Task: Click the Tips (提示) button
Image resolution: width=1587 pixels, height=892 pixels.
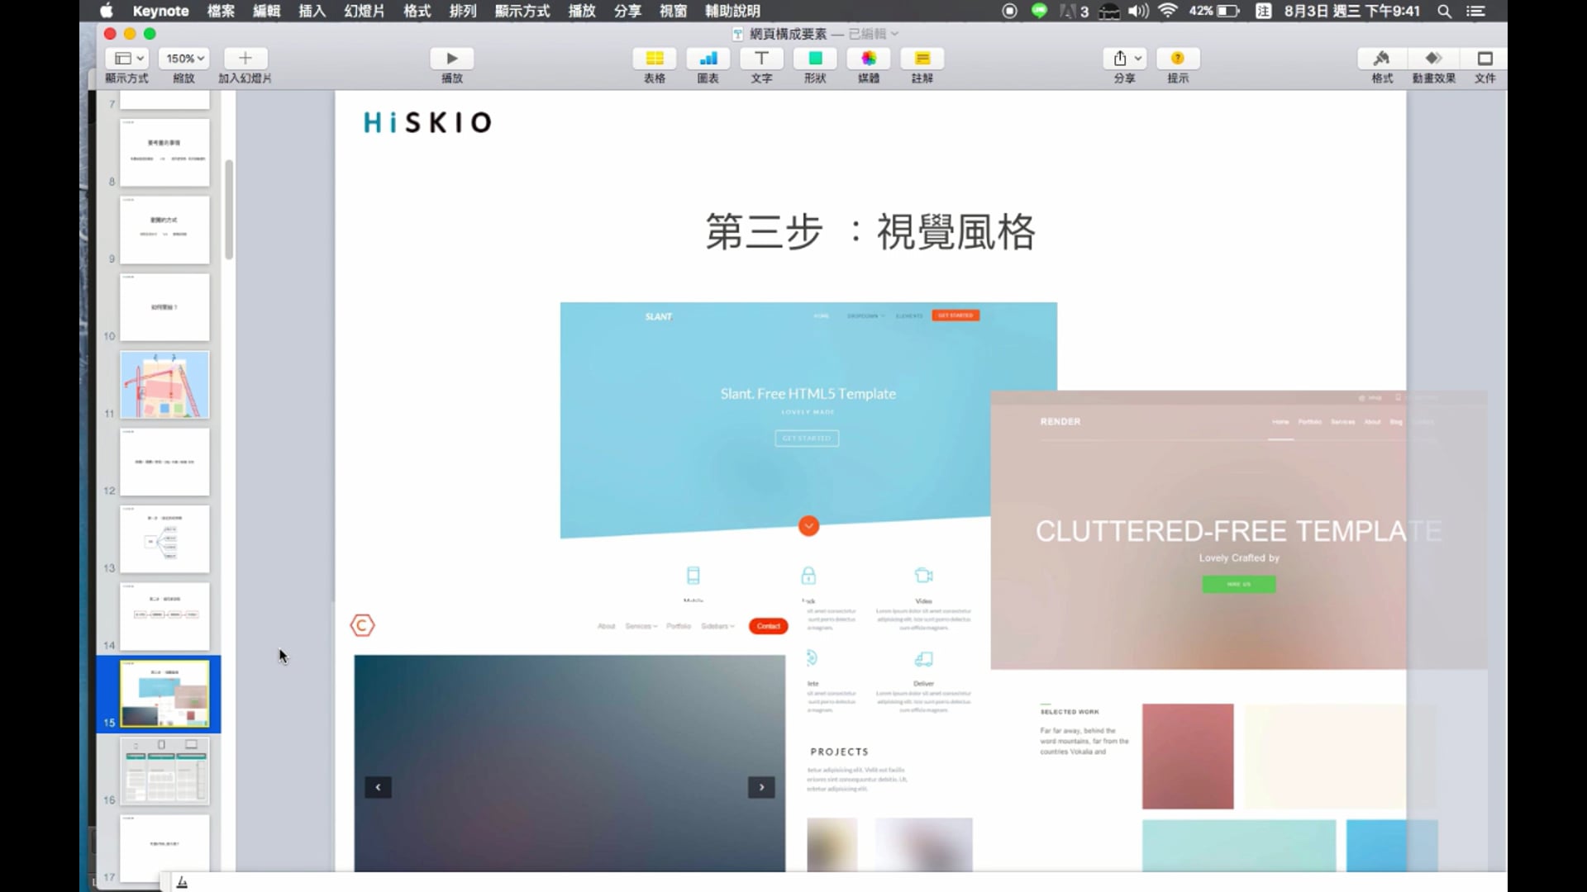Action: click(1177, 59)
